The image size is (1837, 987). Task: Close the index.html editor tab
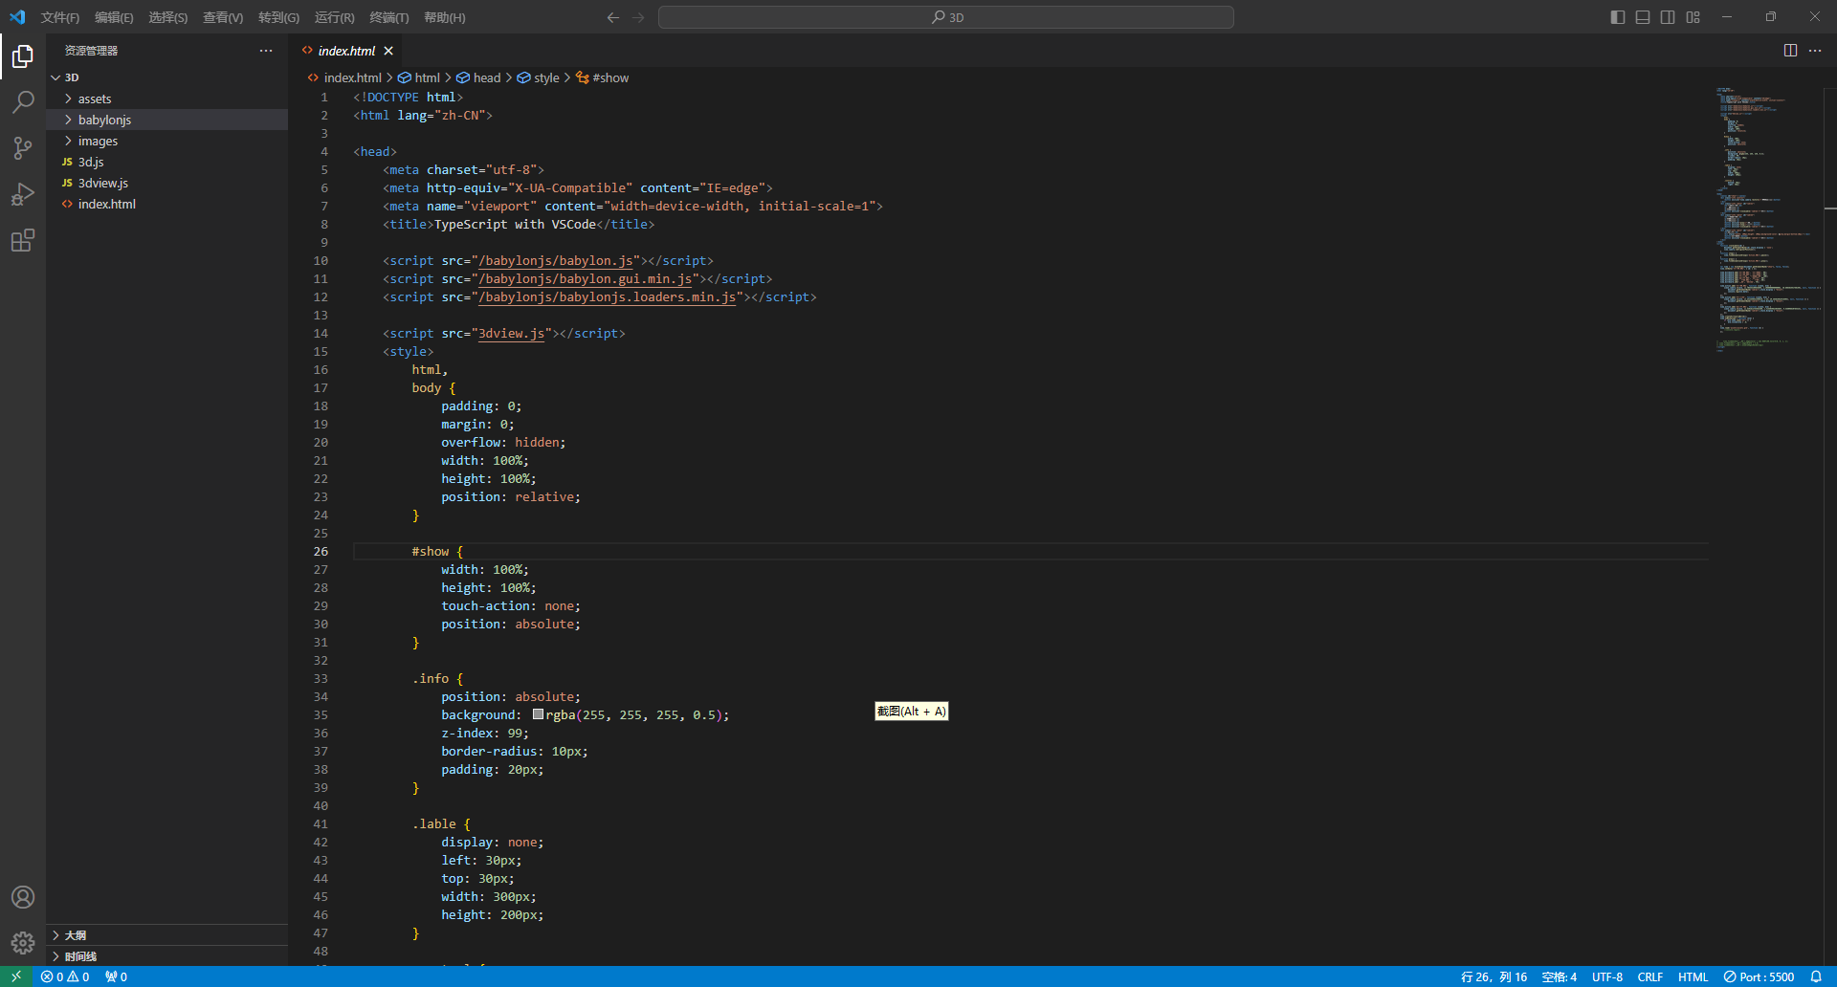click(388, 51)
